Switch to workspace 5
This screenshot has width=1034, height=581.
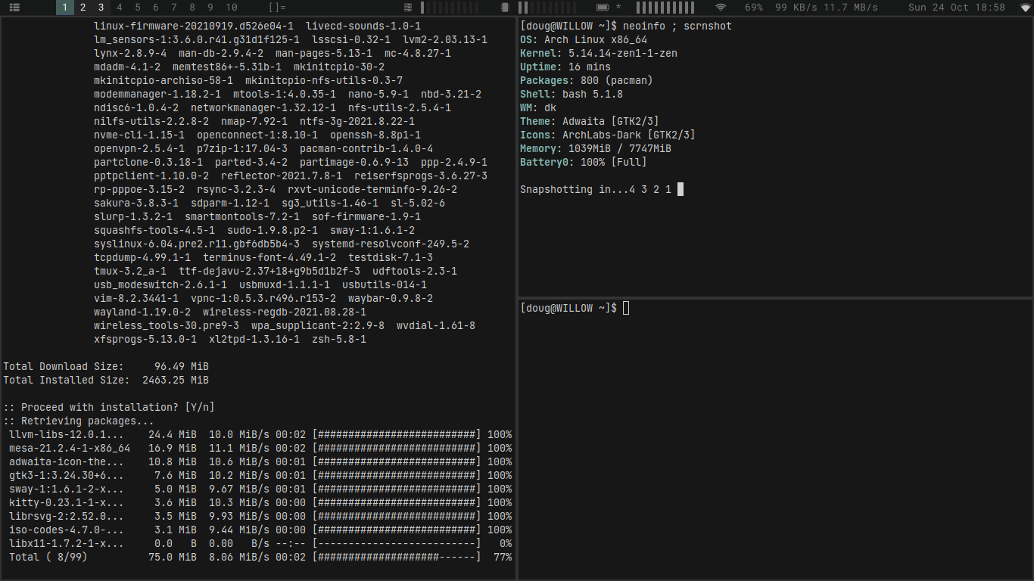(138, 8)
